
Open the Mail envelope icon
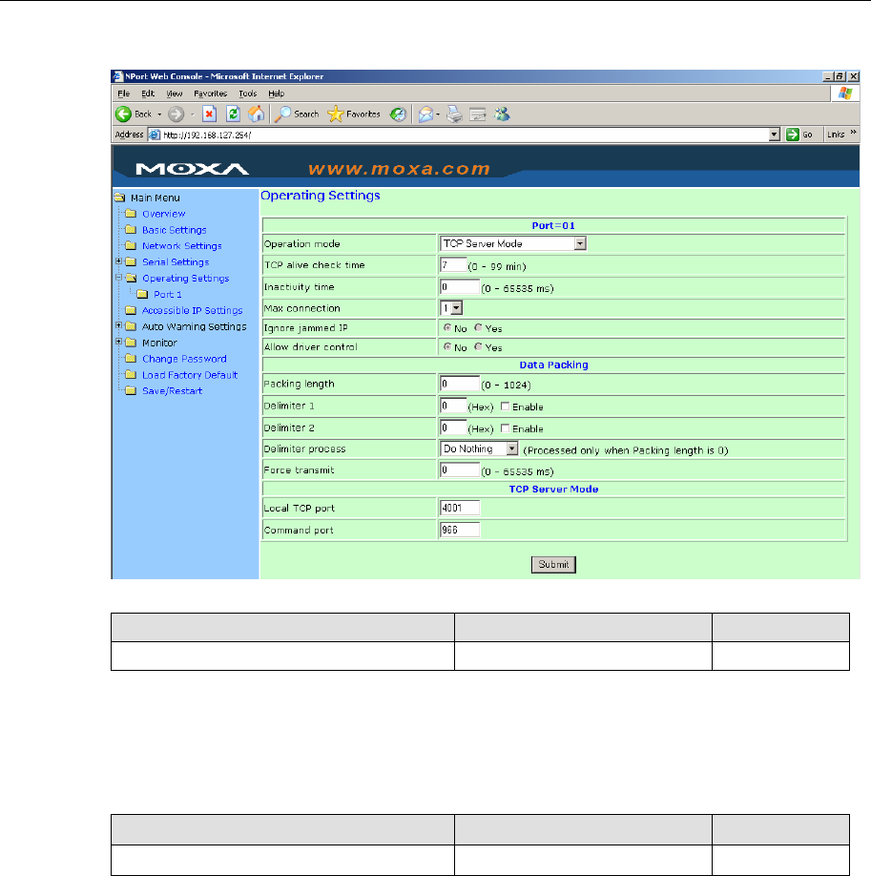click(x=425, y=114)
